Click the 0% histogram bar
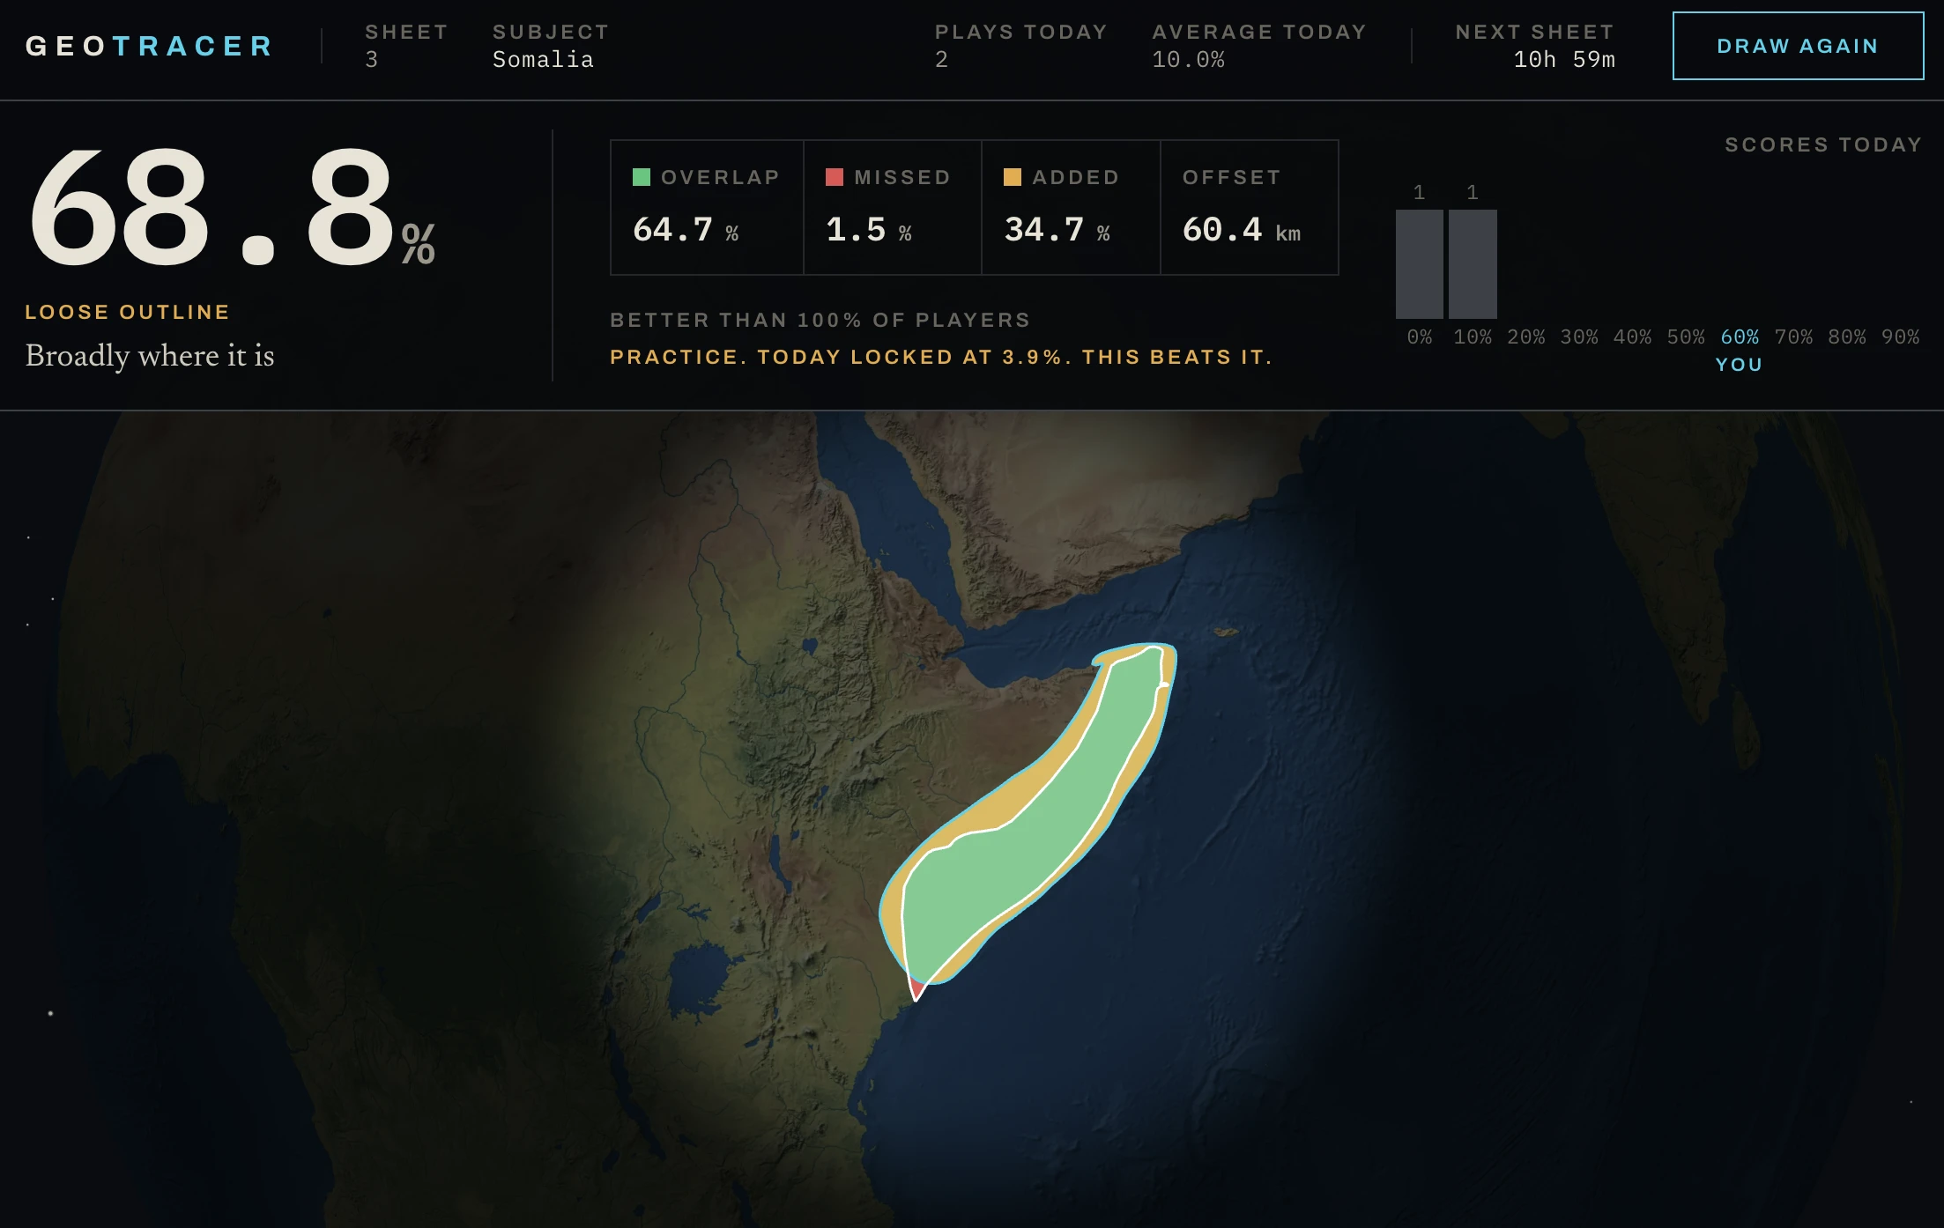1944x1228 pixels. click(x=1419, y=263)
